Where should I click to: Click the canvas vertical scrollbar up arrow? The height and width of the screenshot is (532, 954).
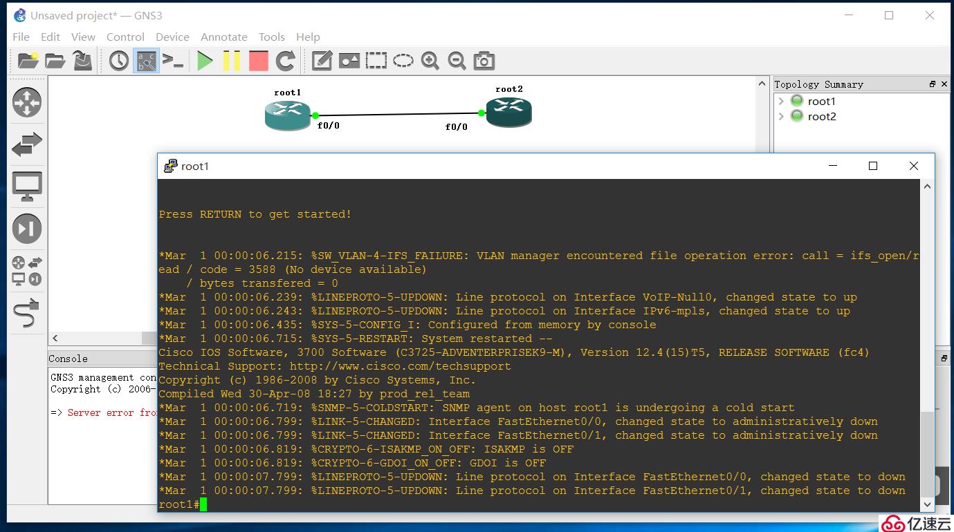762,84
